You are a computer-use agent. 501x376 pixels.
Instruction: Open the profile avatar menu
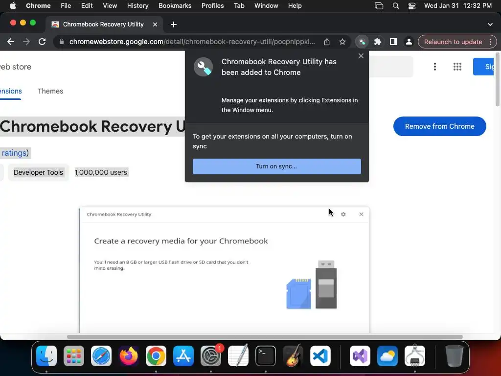point(409,42)
